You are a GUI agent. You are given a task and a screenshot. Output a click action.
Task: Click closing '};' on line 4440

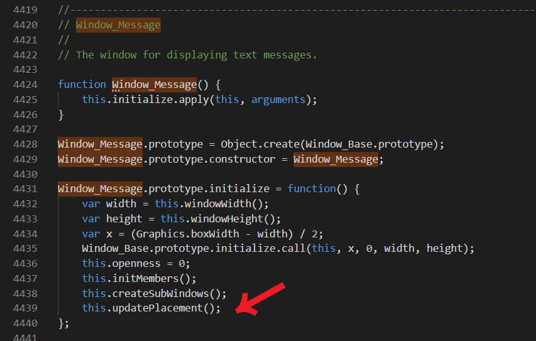[63, 323]
